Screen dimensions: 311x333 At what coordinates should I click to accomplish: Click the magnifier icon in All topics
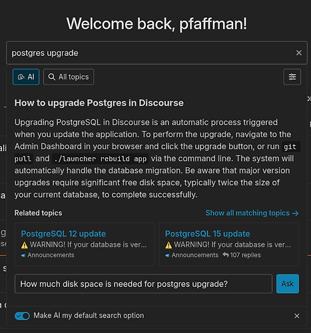[52, 77]
